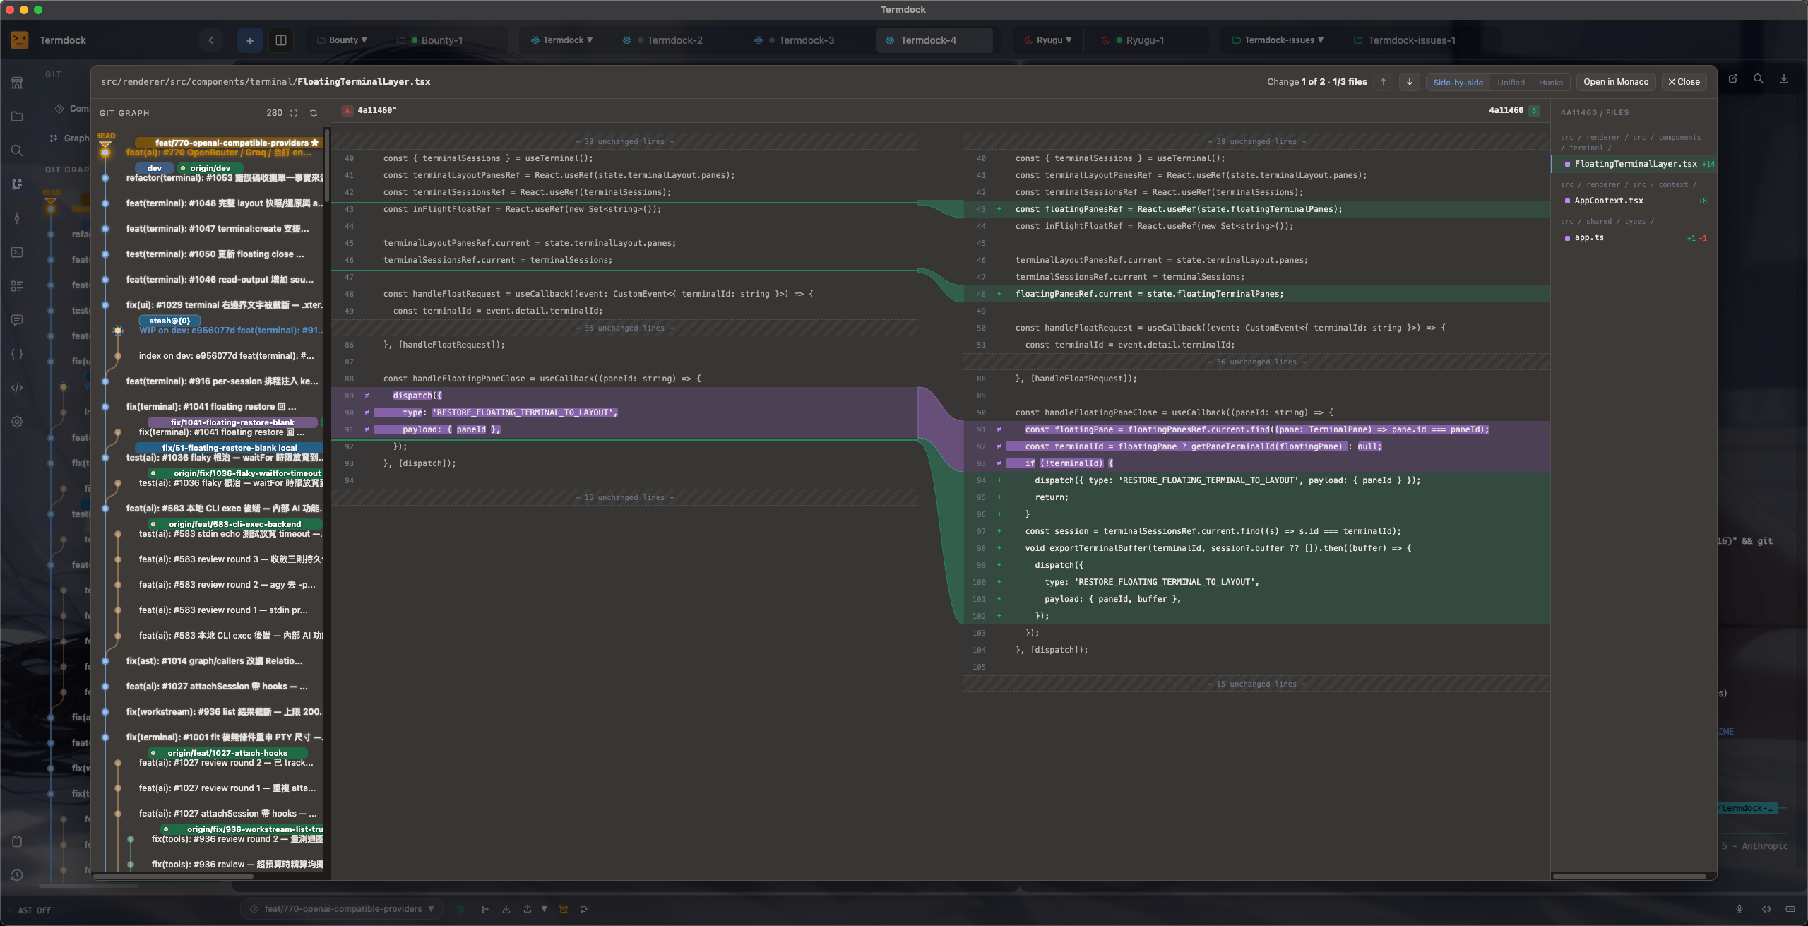Screen dimensions: 1808x926
Task: Click the orange crossed box icon
Action: click(564, 909)
